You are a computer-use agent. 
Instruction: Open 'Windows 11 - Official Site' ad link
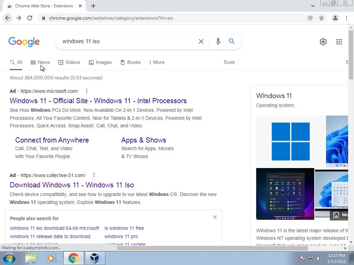pyautogui.click(x=98, y=101)
